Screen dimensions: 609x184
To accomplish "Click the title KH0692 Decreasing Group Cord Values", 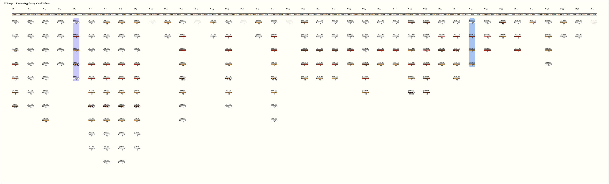I will pyautogui.click(x=27, y=4).
